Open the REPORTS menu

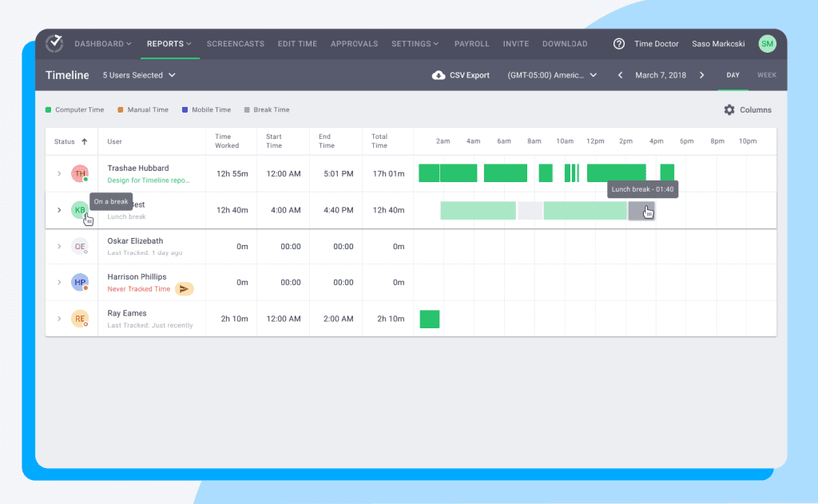pos(165,44)
